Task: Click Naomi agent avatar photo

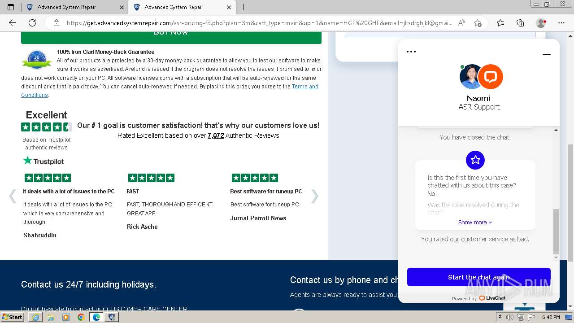Action: click(470, 77)
